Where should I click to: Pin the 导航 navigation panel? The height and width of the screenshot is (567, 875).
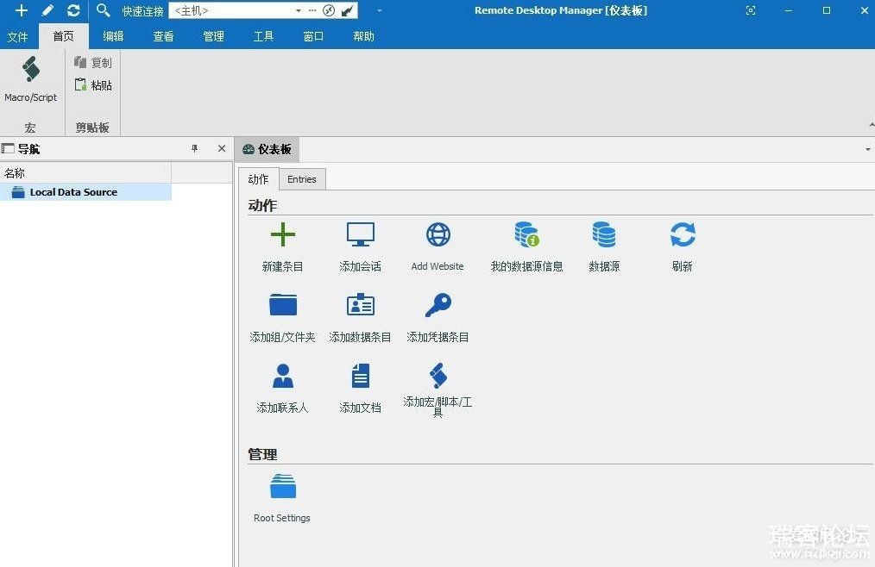pyautogui.click(x=194, y=149)
